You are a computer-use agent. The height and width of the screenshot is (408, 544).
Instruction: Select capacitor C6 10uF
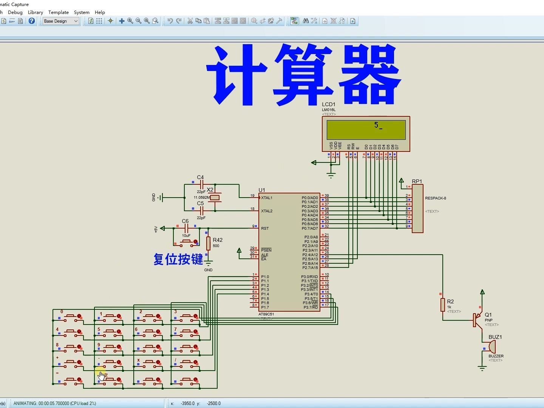point(186,228)
